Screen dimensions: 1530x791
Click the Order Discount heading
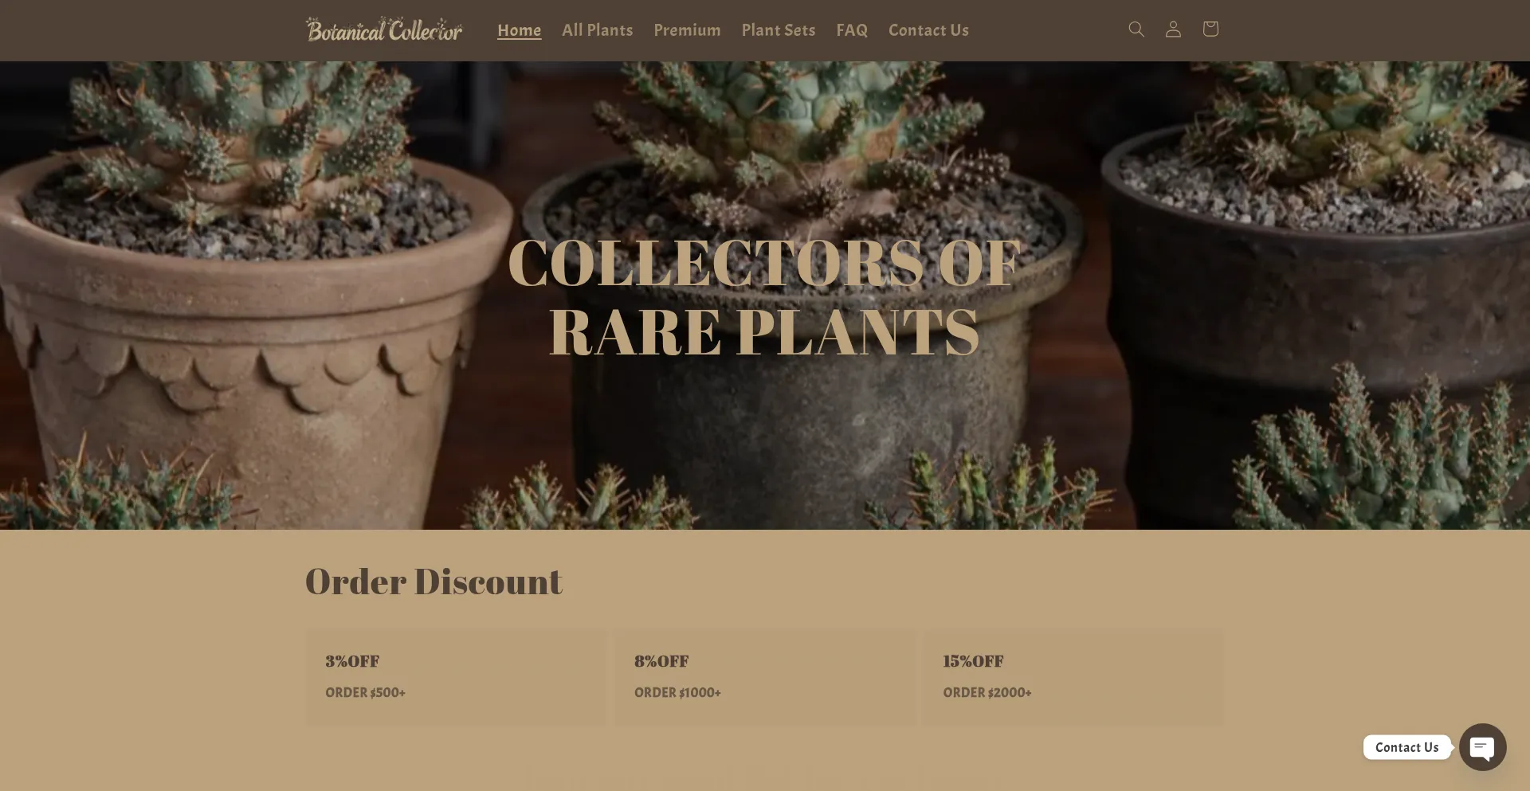pyautogui.click(x=433, y=582)
